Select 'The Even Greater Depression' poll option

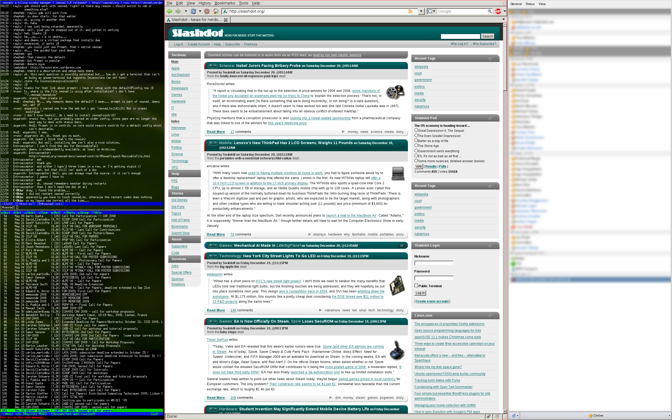click(416, 135)
